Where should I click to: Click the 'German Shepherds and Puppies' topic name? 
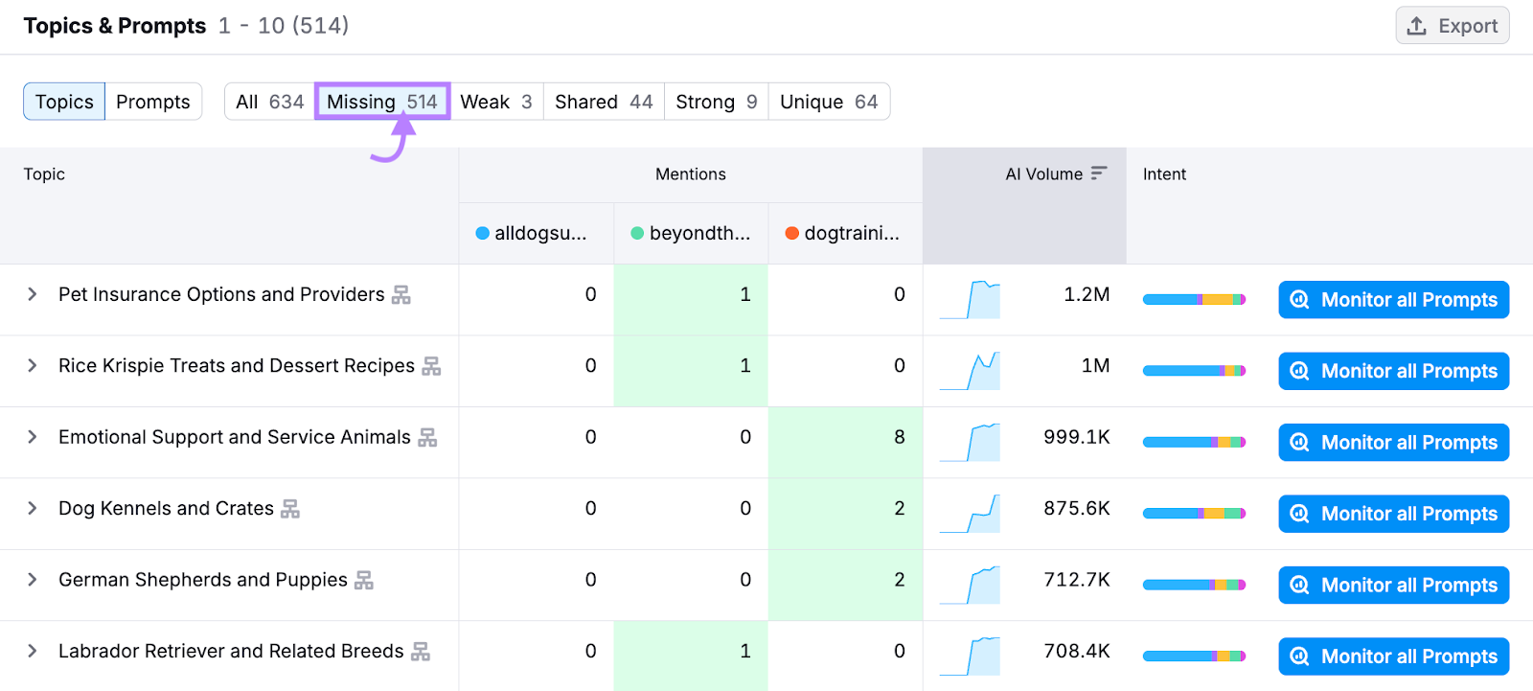point(202,580)
